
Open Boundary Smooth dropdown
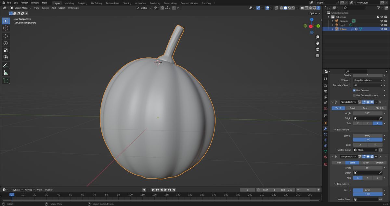368,85
